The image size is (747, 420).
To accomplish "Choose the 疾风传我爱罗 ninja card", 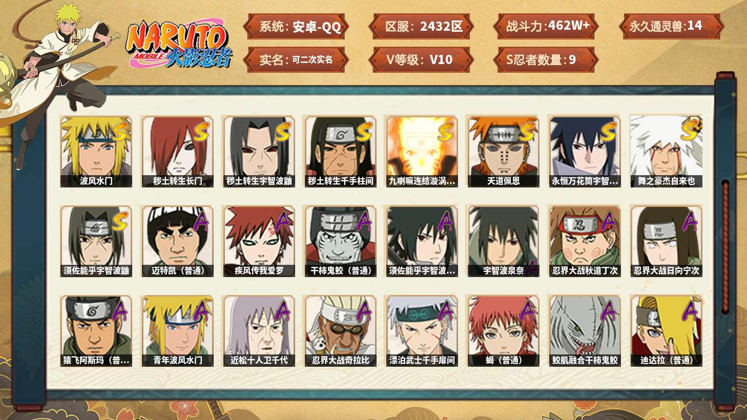I will pos(259,241).
